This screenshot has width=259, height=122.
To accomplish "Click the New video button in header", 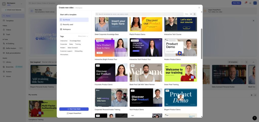I will (x=236, y=3).
